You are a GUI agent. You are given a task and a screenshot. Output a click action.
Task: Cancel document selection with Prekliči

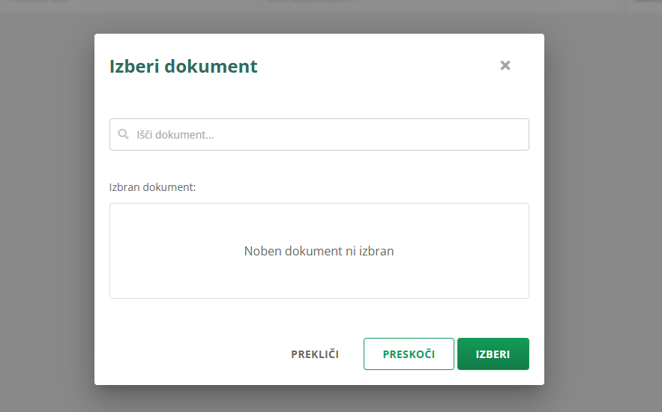pos(315,354)
